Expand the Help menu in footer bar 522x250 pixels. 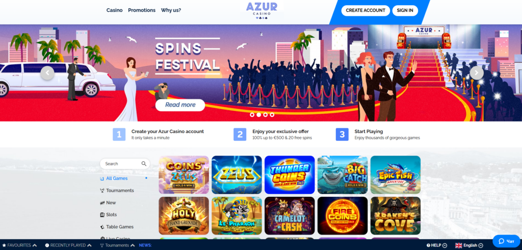[437, 245]
